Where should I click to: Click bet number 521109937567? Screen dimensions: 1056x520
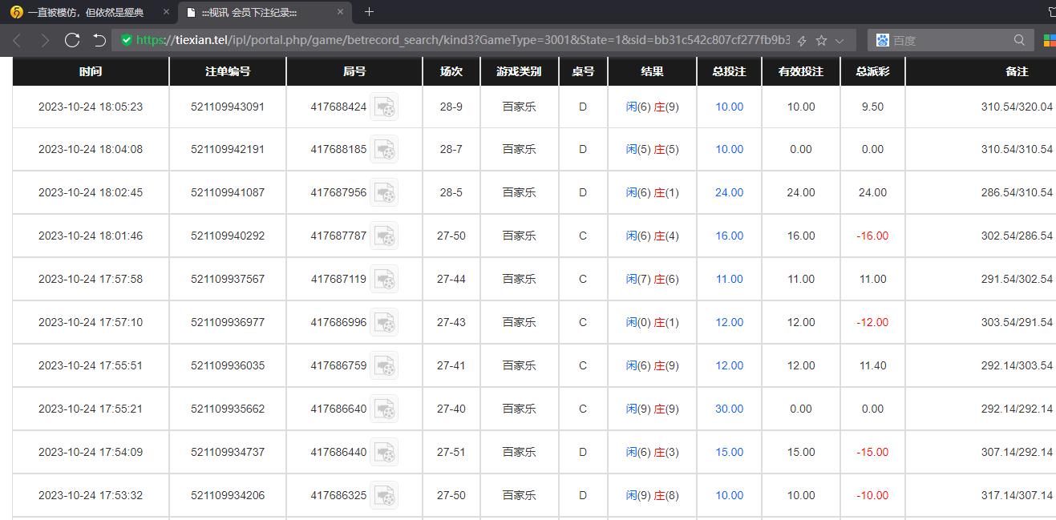coord(228,279)
